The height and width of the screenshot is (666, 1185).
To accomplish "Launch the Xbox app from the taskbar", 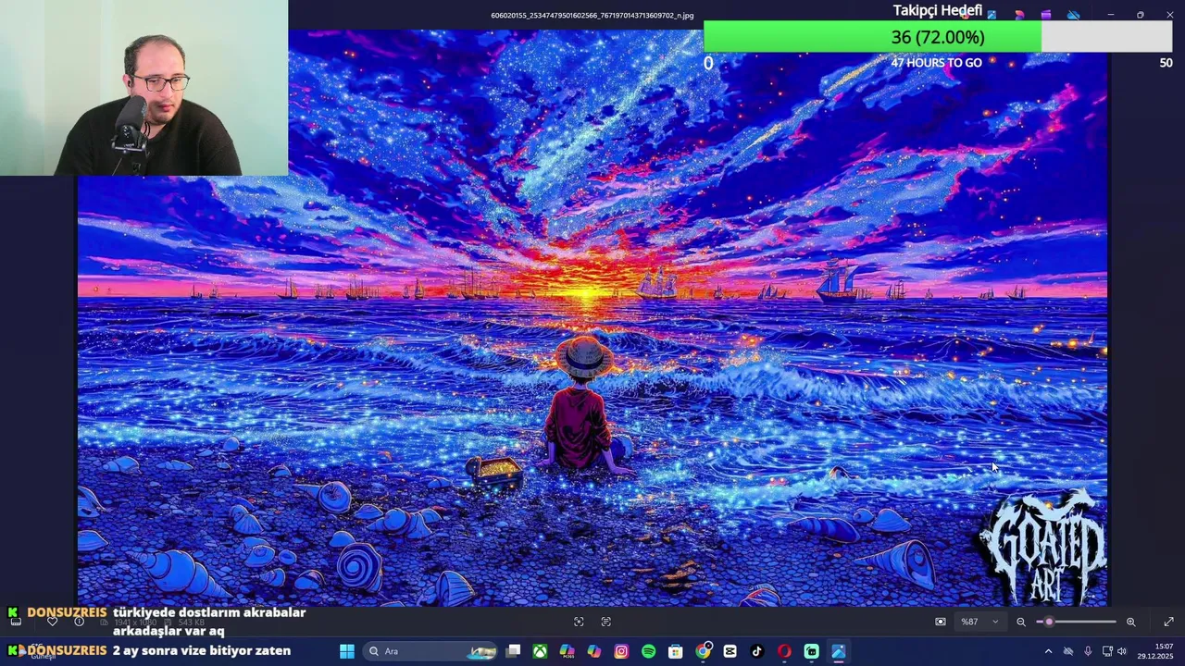I will (540, 651).
